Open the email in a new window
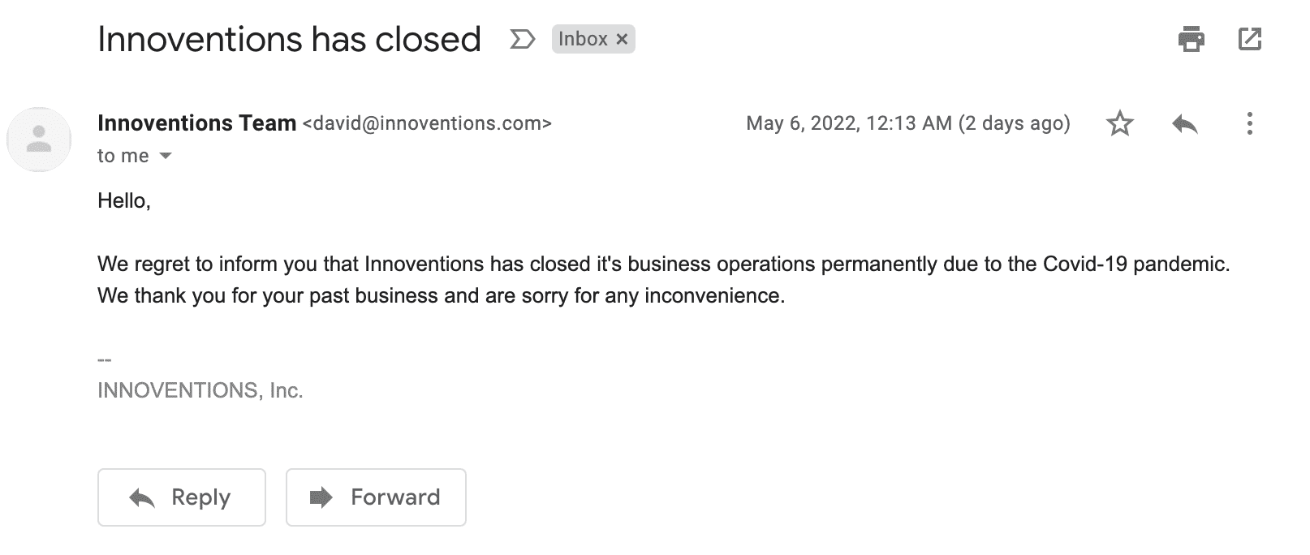 click(1249, 39)
